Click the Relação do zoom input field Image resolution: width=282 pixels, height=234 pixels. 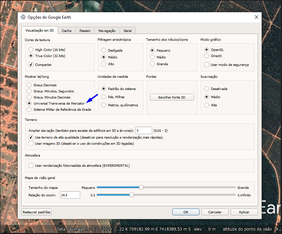(x=70, y=195)
